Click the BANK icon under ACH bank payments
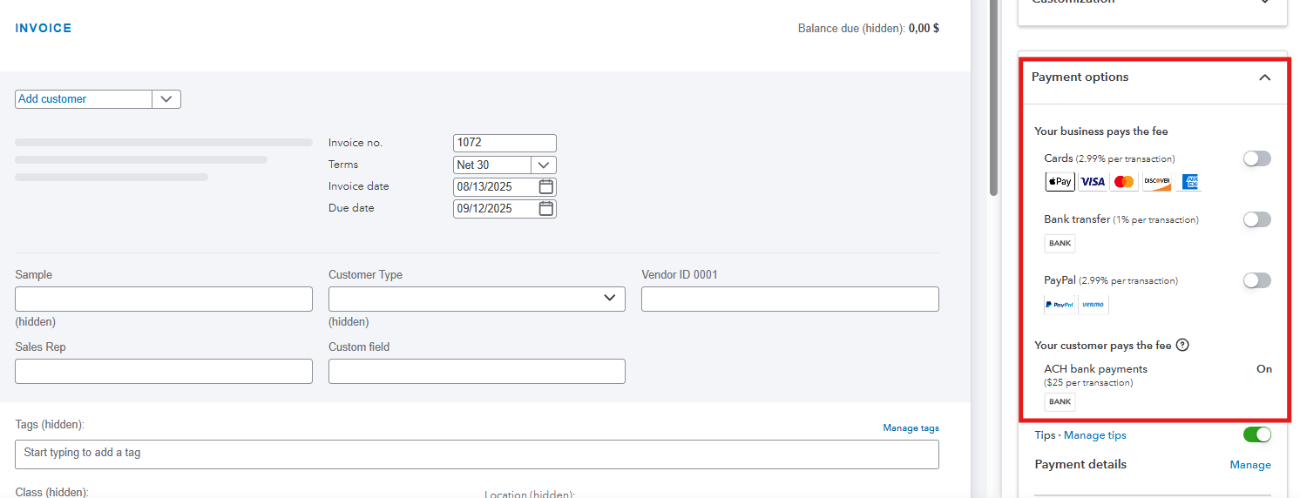The width and height of the screenshot is (1300, 498). click(1060, 401)
